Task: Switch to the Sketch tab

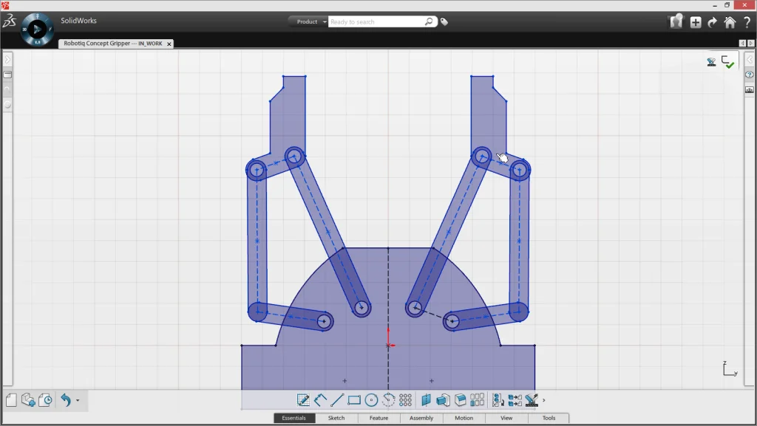Action: [336, 418]
